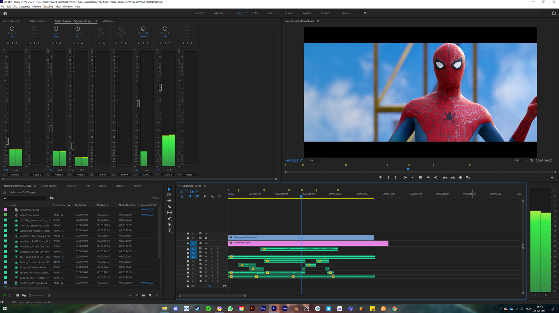Step forward one frame
Viewport: 559px width, 313px height.
[428, 177]
